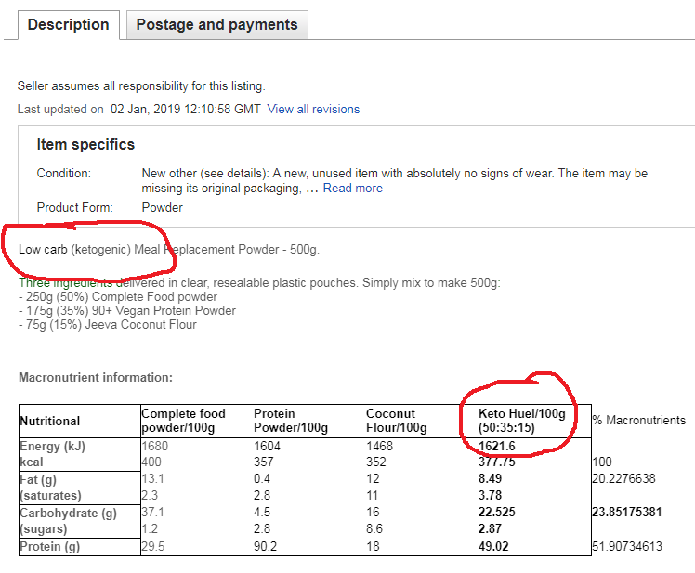Image resolution: width=695 pixels, height=573 pixels.
Task: Click the Product Form value Powder
Action: tap(162, 208)
